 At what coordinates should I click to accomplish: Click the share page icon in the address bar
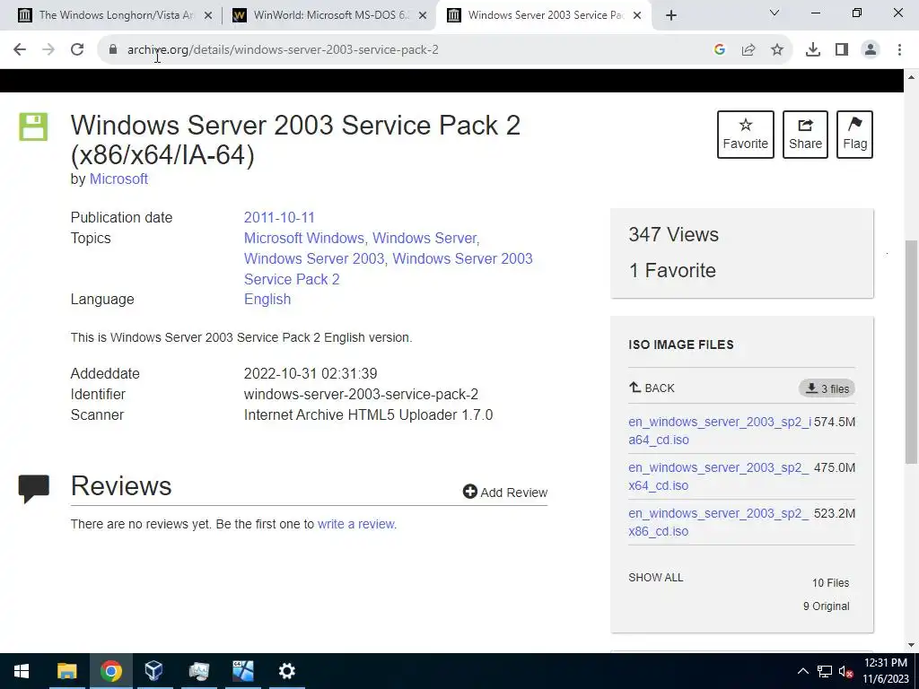click(x=748, y=50)
